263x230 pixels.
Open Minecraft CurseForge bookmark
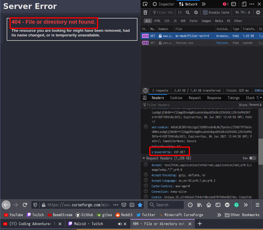[182, 215]
